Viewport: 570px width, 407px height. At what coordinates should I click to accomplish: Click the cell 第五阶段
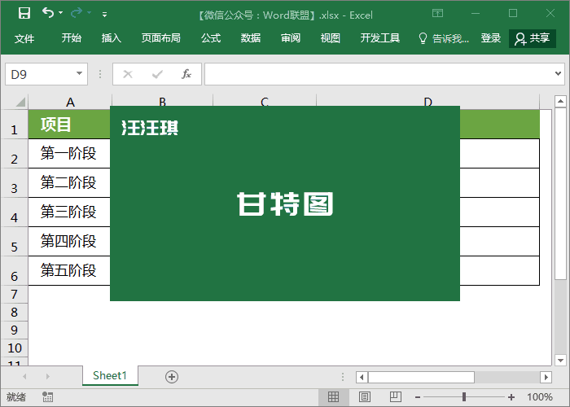coord(69,271)
